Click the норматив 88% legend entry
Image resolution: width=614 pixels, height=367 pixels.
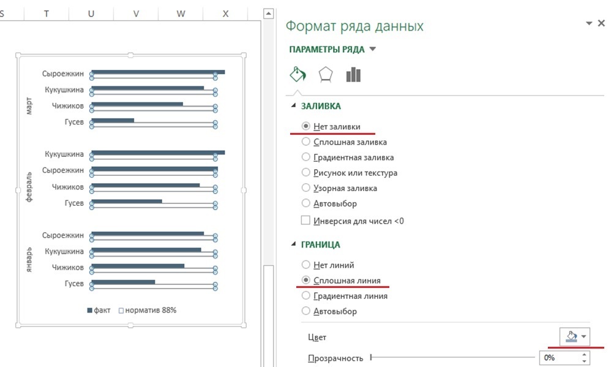pos(147,311)
